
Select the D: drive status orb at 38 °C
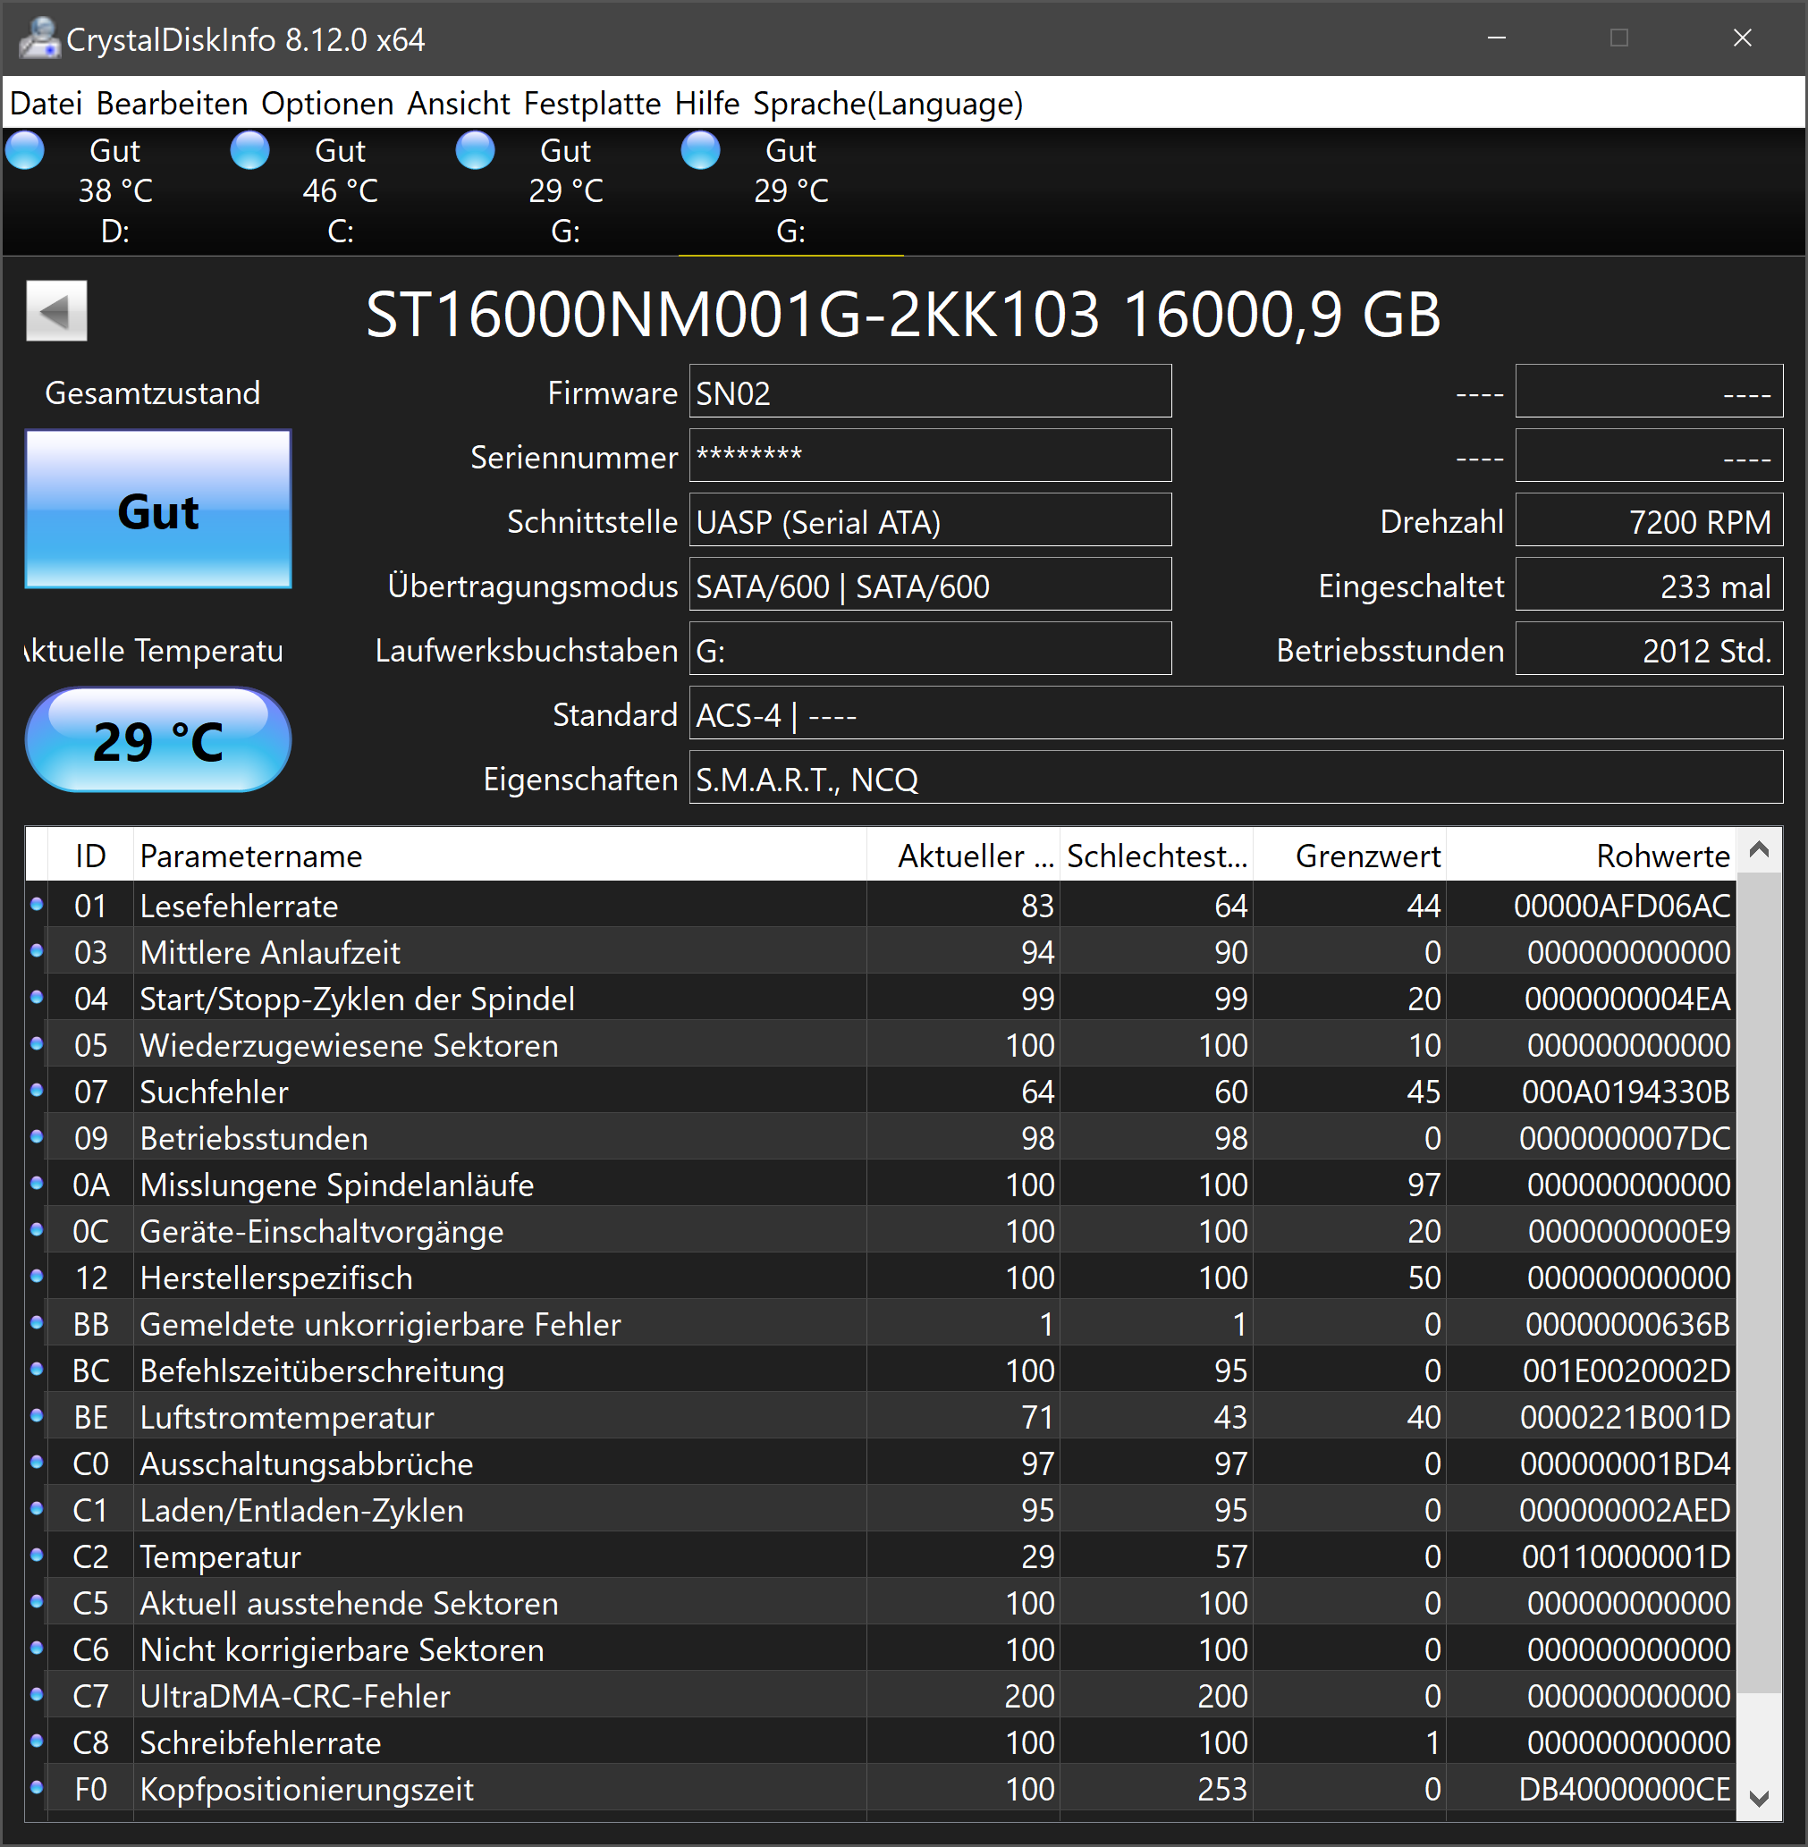pyautogui.click(x=26, y=151)
